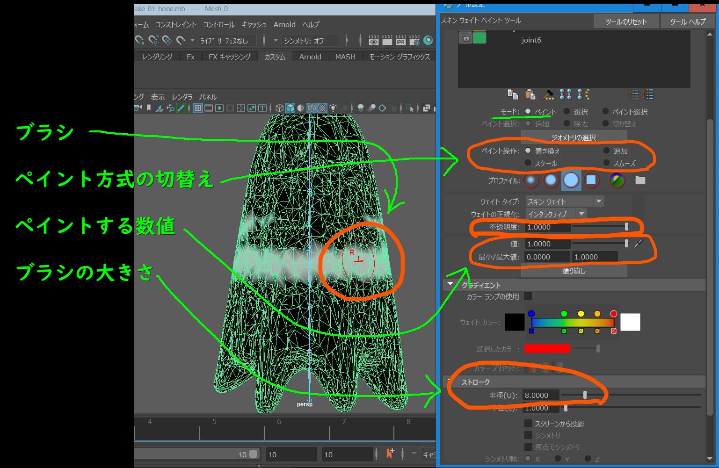Screen dimensions: 719x468
Task: Click the show influences icon with yellow squares
Action: pyautogui.click(x=583, y=94)
